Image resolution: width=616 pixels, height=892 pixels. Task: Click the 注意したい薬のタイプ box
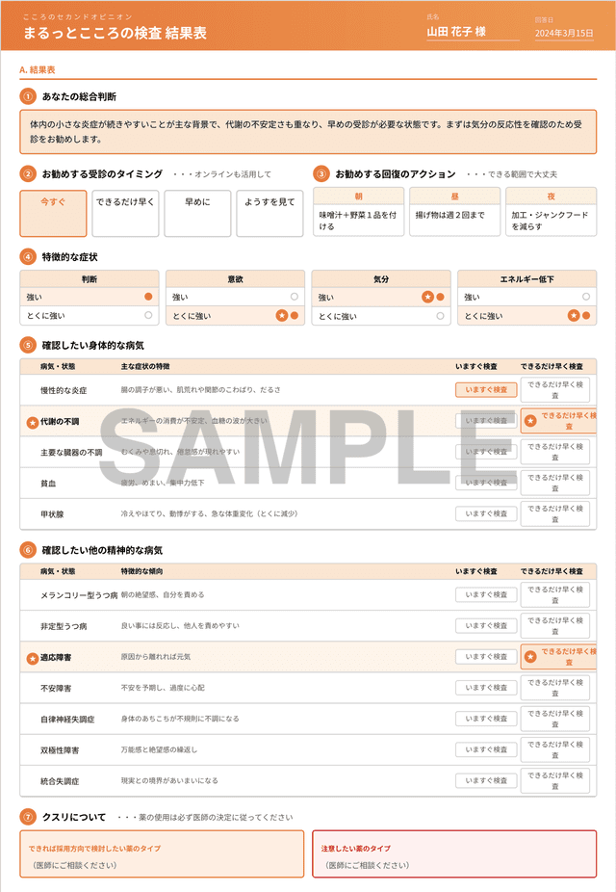coord(454,853)
